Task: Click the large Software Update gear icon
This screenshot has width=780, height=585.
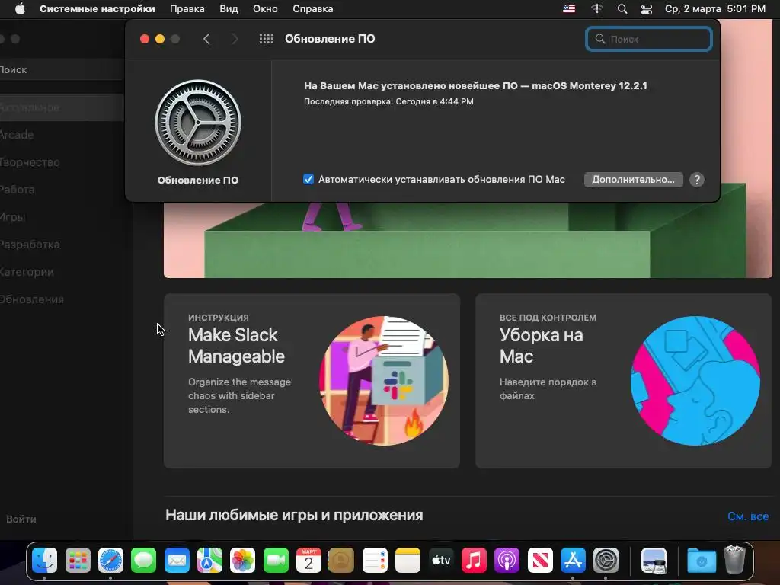Action: [198, 123]
